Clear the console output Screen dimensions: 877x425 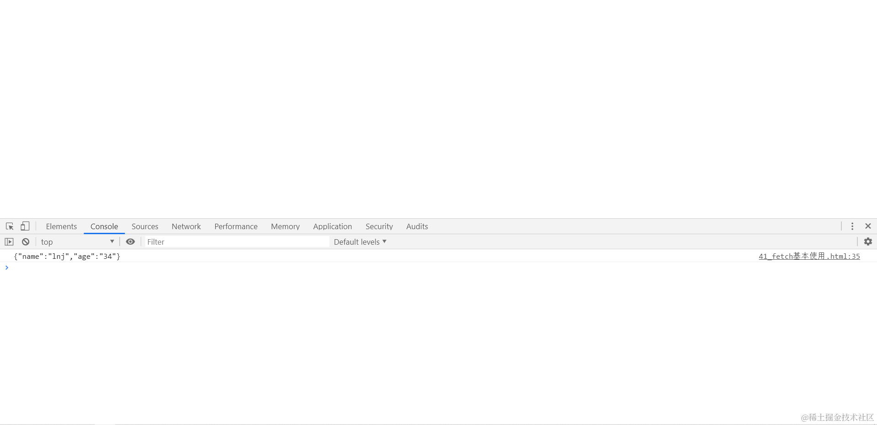[x=26, y=242]
